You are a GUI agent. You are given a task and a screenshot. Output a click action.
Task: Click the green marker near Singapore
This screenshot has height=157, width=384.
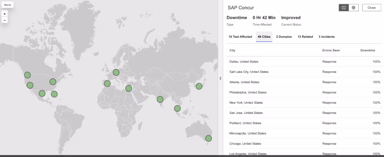(177, 108)
